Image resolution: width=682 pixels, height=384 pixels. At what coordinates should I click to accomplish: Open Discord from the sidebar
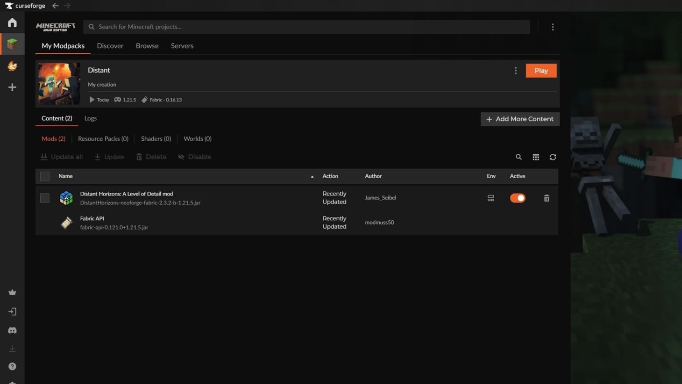(x=12, y=330)
